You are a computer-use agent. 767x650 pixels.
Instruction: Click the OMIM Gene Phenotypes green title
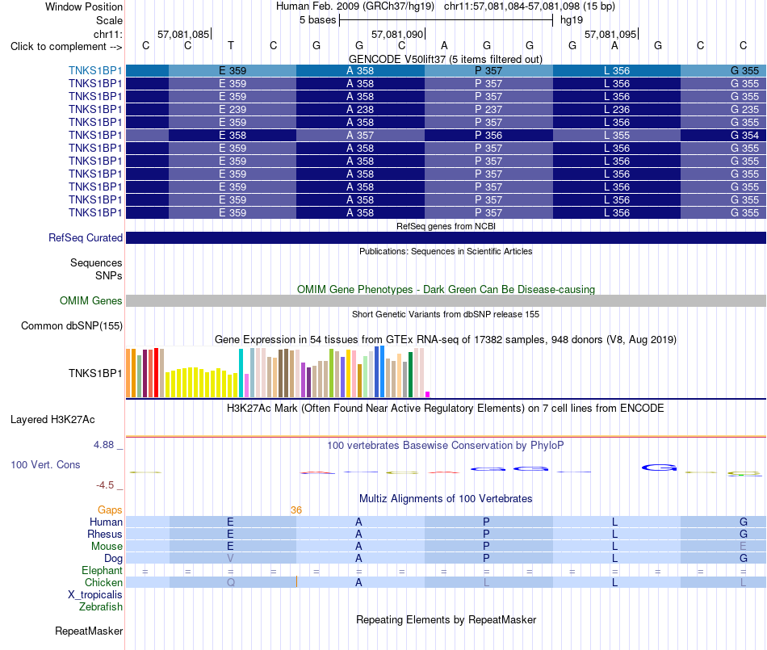pos(446,289)
